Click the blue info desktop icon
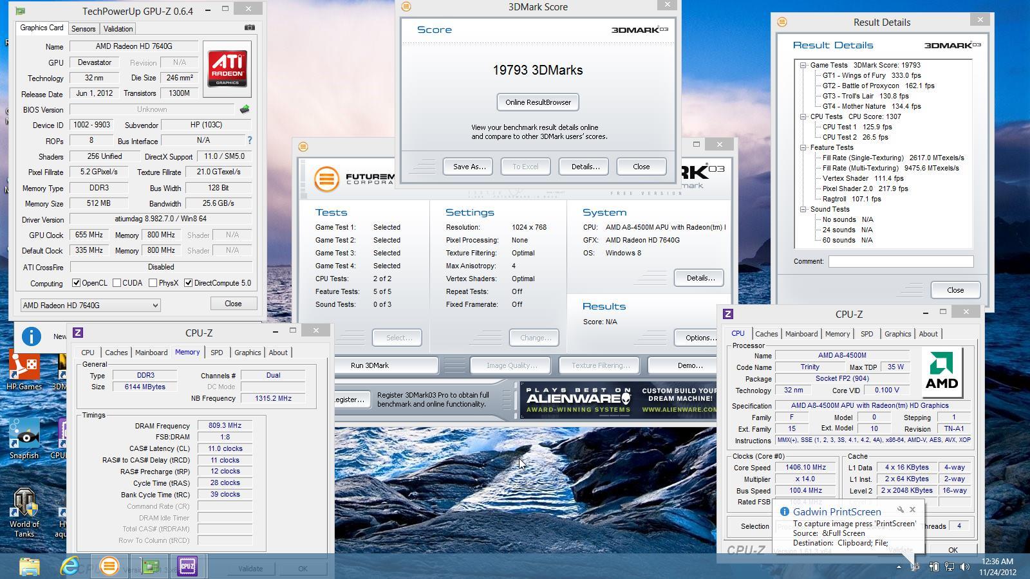Screen dimensions: 1030x579 pos(31,336)
